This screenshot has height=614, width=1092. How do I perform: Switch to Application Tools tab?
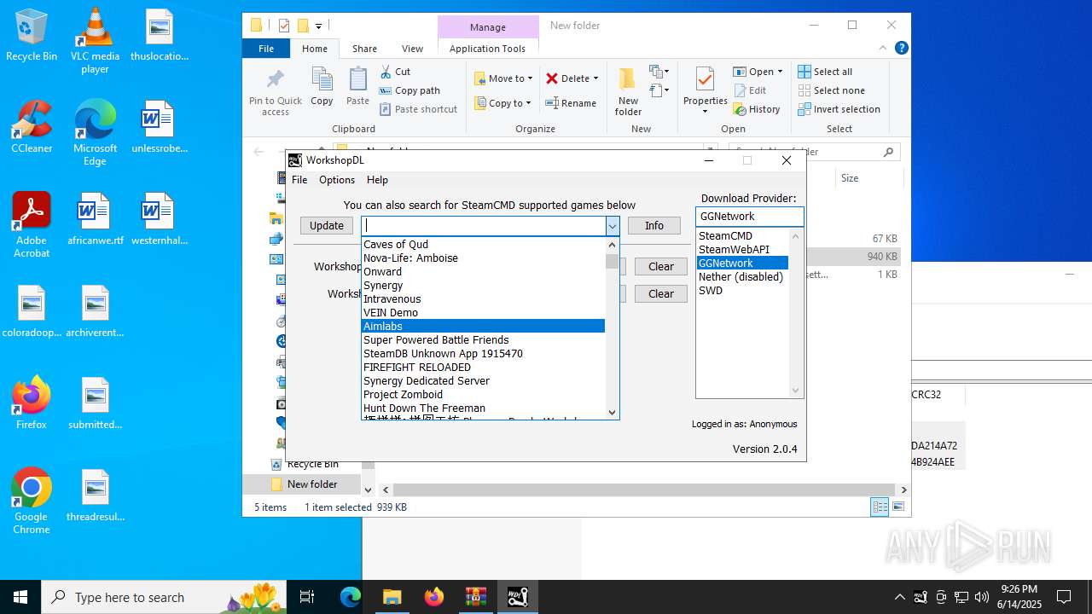point(487,49)
